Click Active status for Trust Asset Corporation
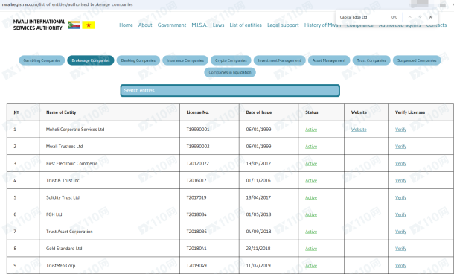The image size is (454, 274). point(311,232)
